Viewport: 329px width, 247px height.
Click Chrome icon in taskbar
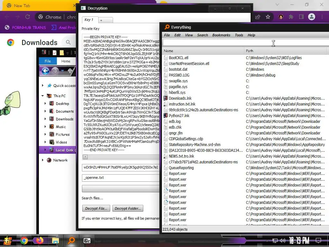(x=24, y=241)
